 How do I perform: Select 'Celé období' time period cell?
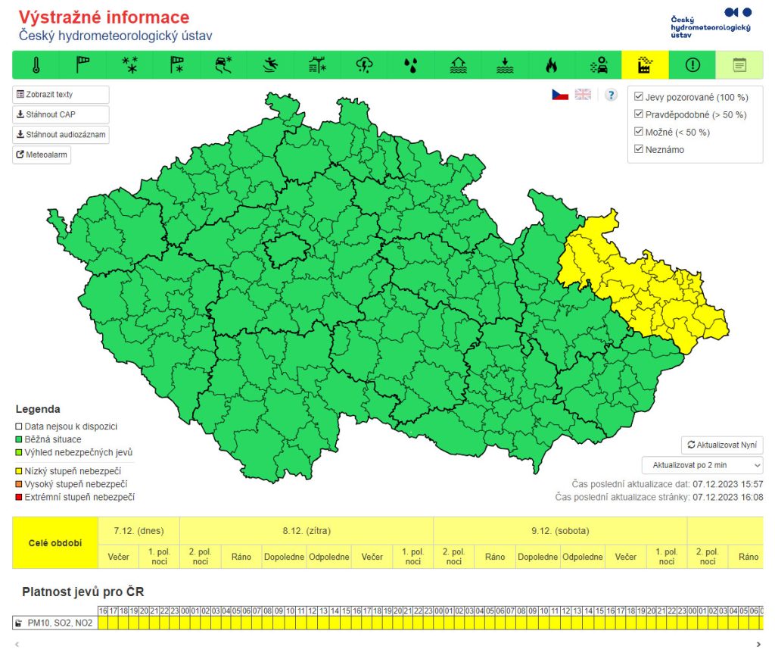(55, 543)
